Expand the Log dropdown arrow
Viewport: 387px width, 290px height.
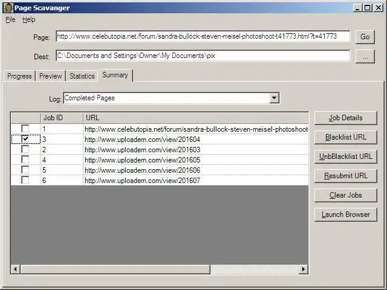274,98
